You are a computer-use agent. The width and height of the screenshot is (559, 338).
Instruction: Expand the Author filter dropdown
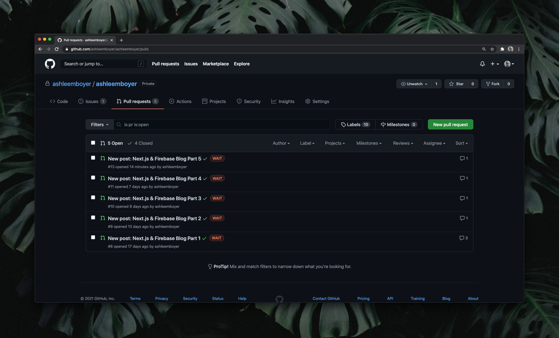click(281, 143)
